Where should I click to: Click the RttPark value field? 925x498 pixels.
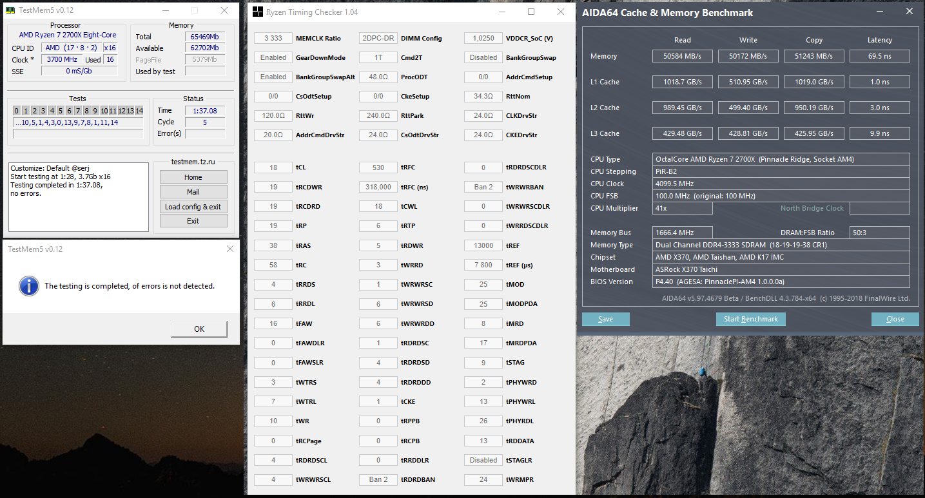tap(378, 115)
